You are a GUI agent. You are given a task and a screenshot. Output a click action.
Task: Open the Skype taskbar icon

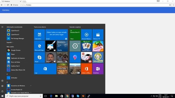pos(78,96)
